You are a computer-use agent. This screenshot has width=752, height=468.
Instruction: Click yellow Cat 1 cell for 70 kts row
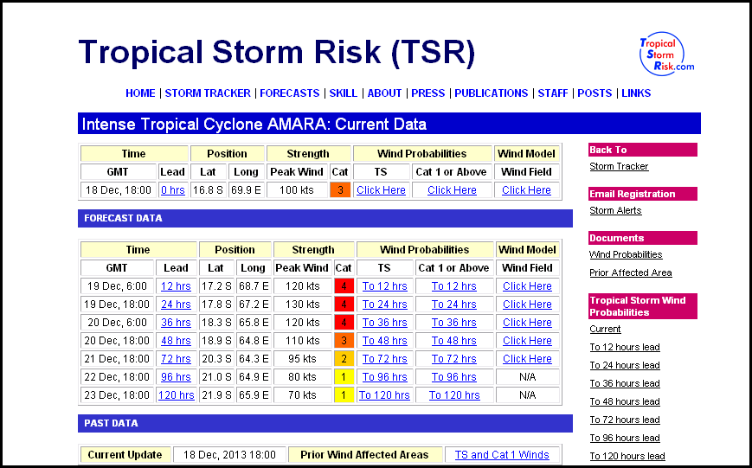344,395
